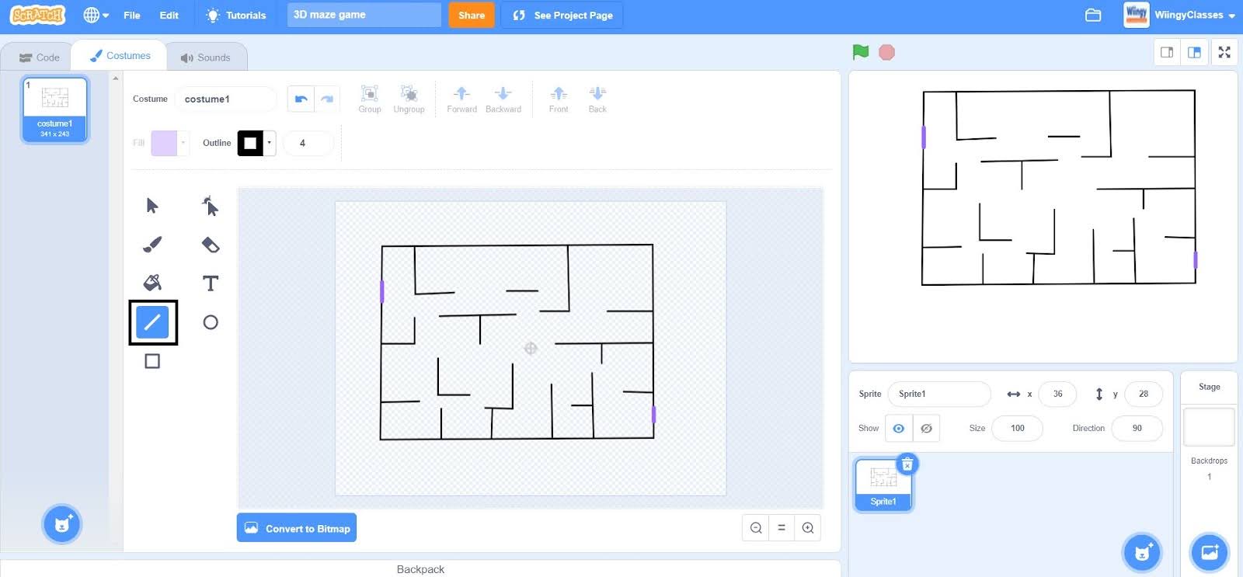
Task: Send shape to Back
Action: pos(597,99)
